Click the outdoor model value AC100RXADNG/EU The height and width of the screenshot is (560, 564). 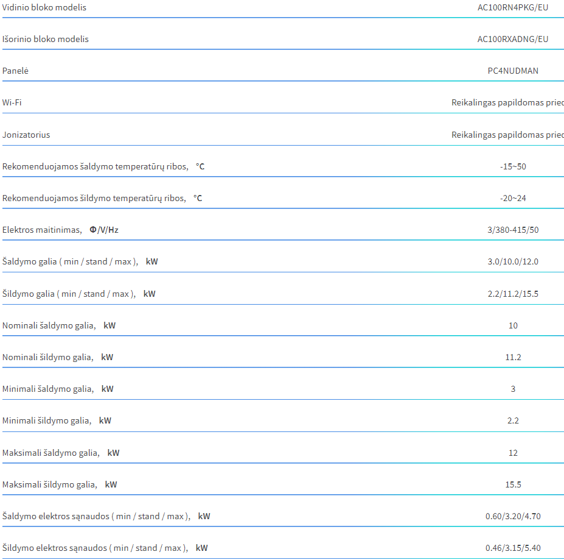pos(512,39)
